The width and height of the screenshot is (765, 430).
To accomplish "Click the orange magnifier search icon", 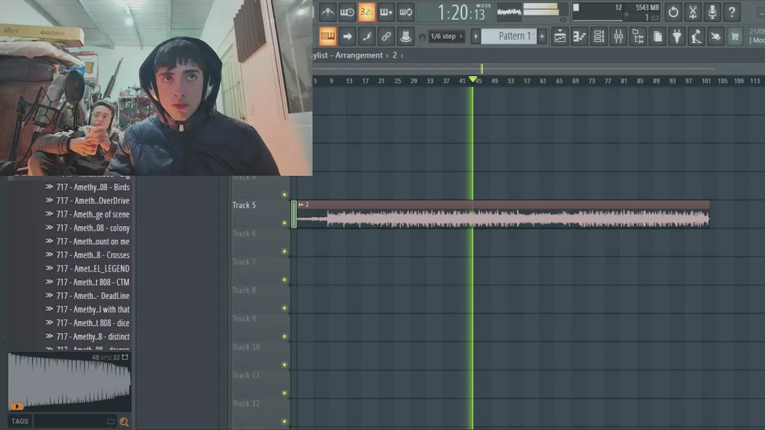I will click(124, 422).
